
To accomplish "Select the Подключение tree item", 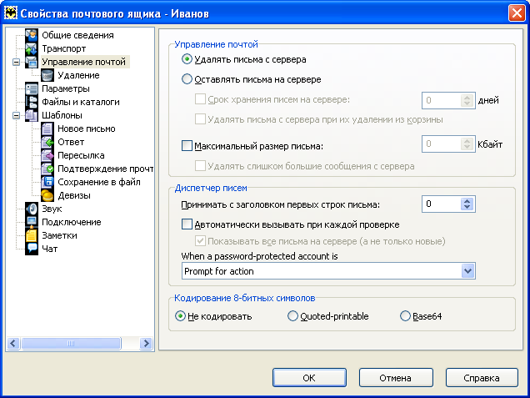I will click(x=72, y=222).
